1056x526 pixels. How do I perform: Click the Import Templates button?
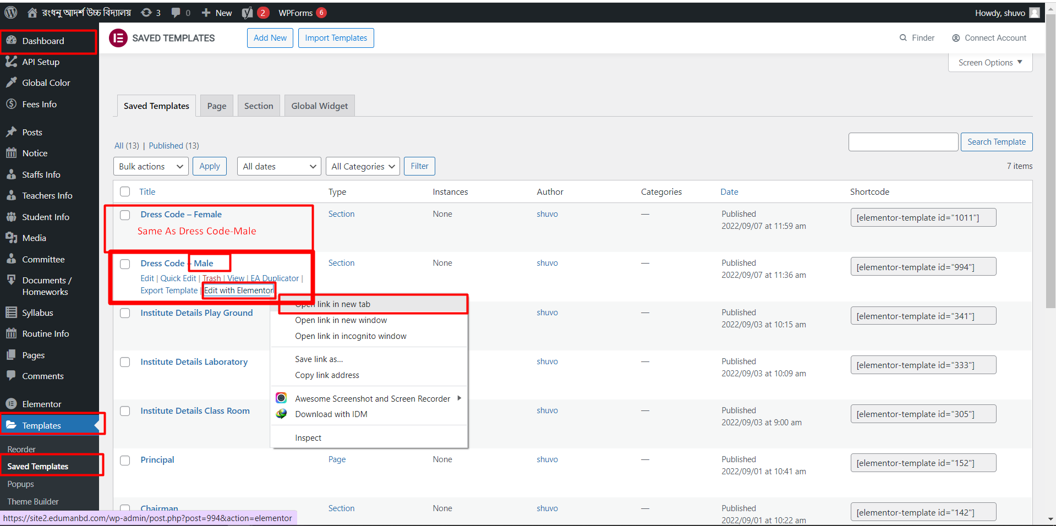click(336, 38)
